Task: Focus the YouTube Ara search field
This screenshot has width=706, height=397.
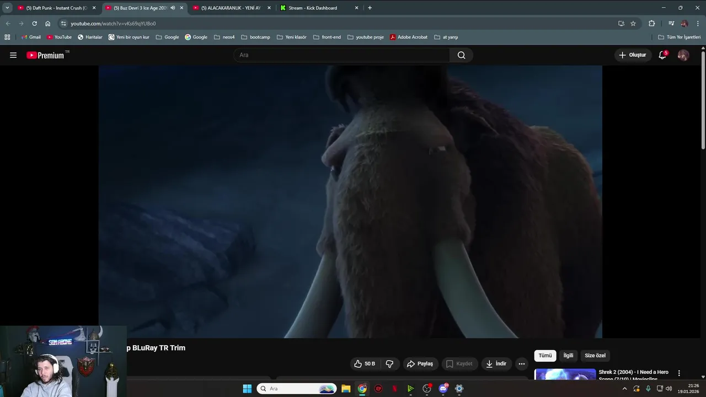Action: coord(342,55)
